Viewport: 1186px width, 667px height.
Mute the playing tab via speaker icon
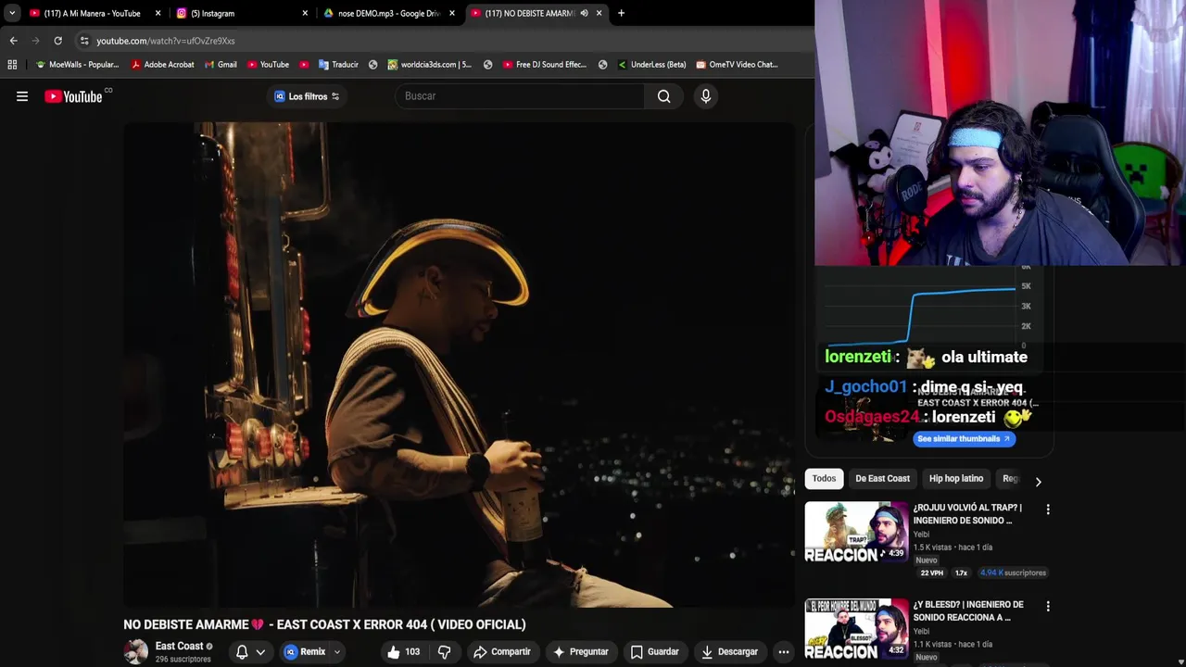[584, 13]
